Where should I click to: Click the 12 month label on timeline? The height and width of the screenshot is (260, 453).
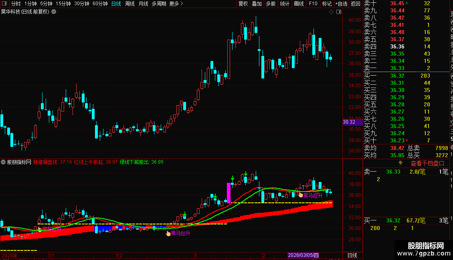(x=119, y=255)
